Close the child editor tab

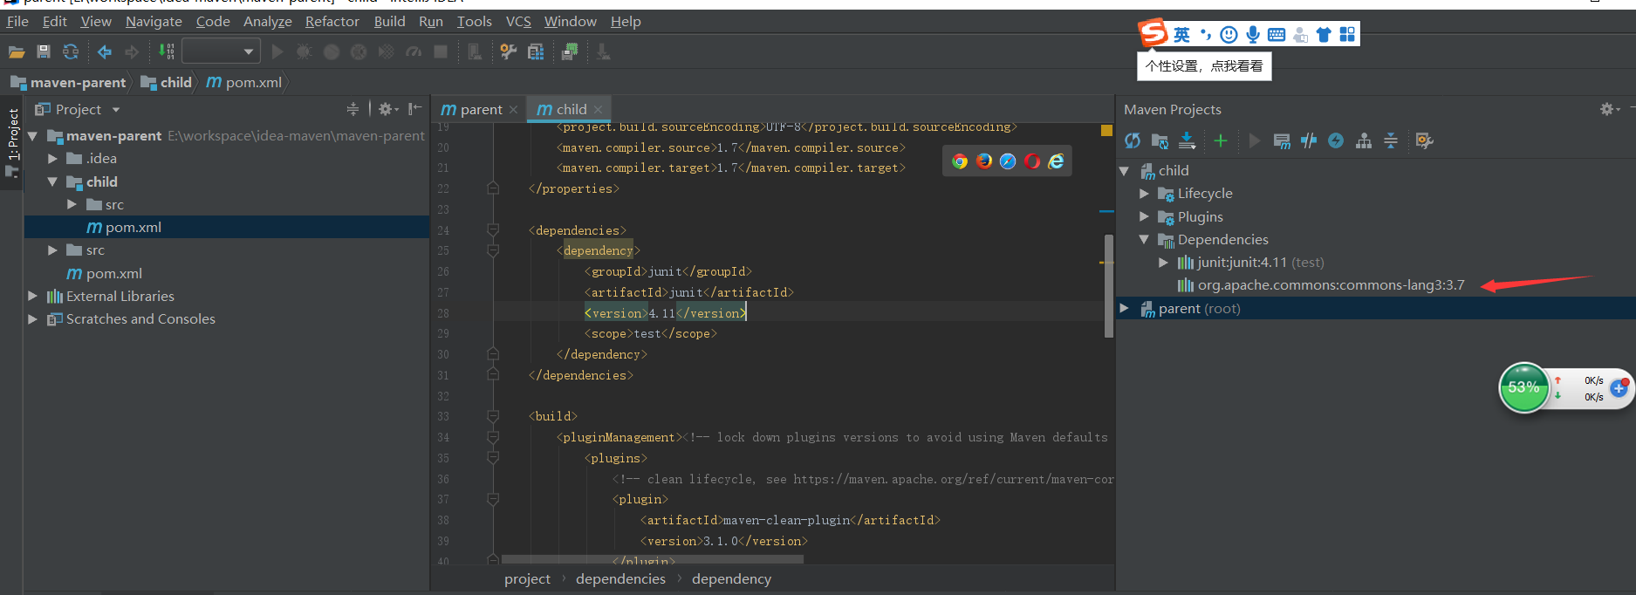[x=599, y=109]
